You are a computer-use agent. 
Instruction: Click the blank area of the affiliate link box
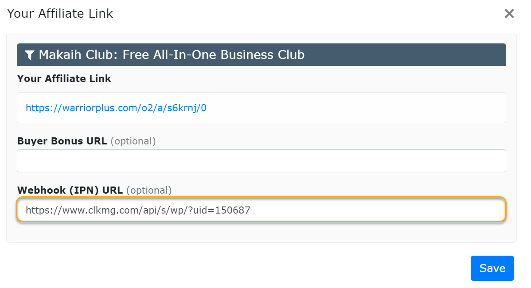[355, 108]
